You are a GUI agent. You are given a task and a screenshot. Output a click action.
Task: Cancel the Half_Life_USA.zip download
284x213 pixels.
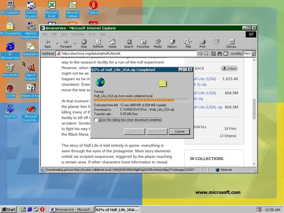tap(179, 131)
